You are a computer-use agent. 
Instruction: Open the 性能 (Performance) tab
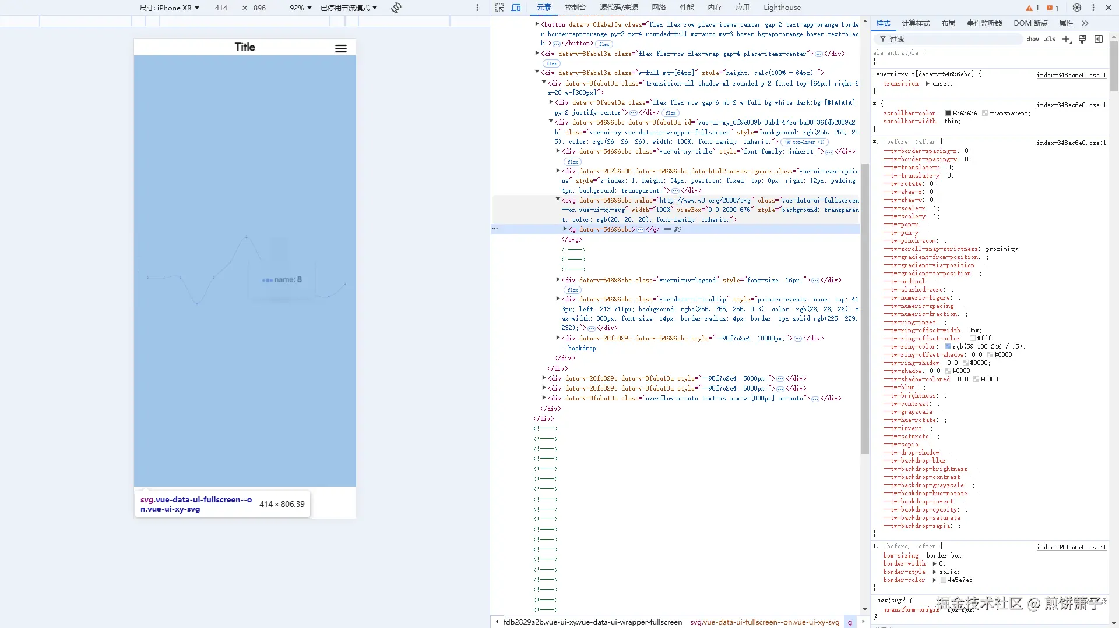pyautogui.click(x=687, y=8)
